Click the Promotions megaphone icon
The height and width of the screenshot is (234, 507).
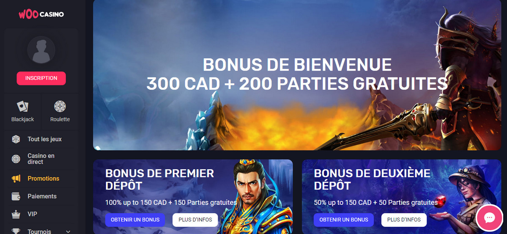[16, 178]
